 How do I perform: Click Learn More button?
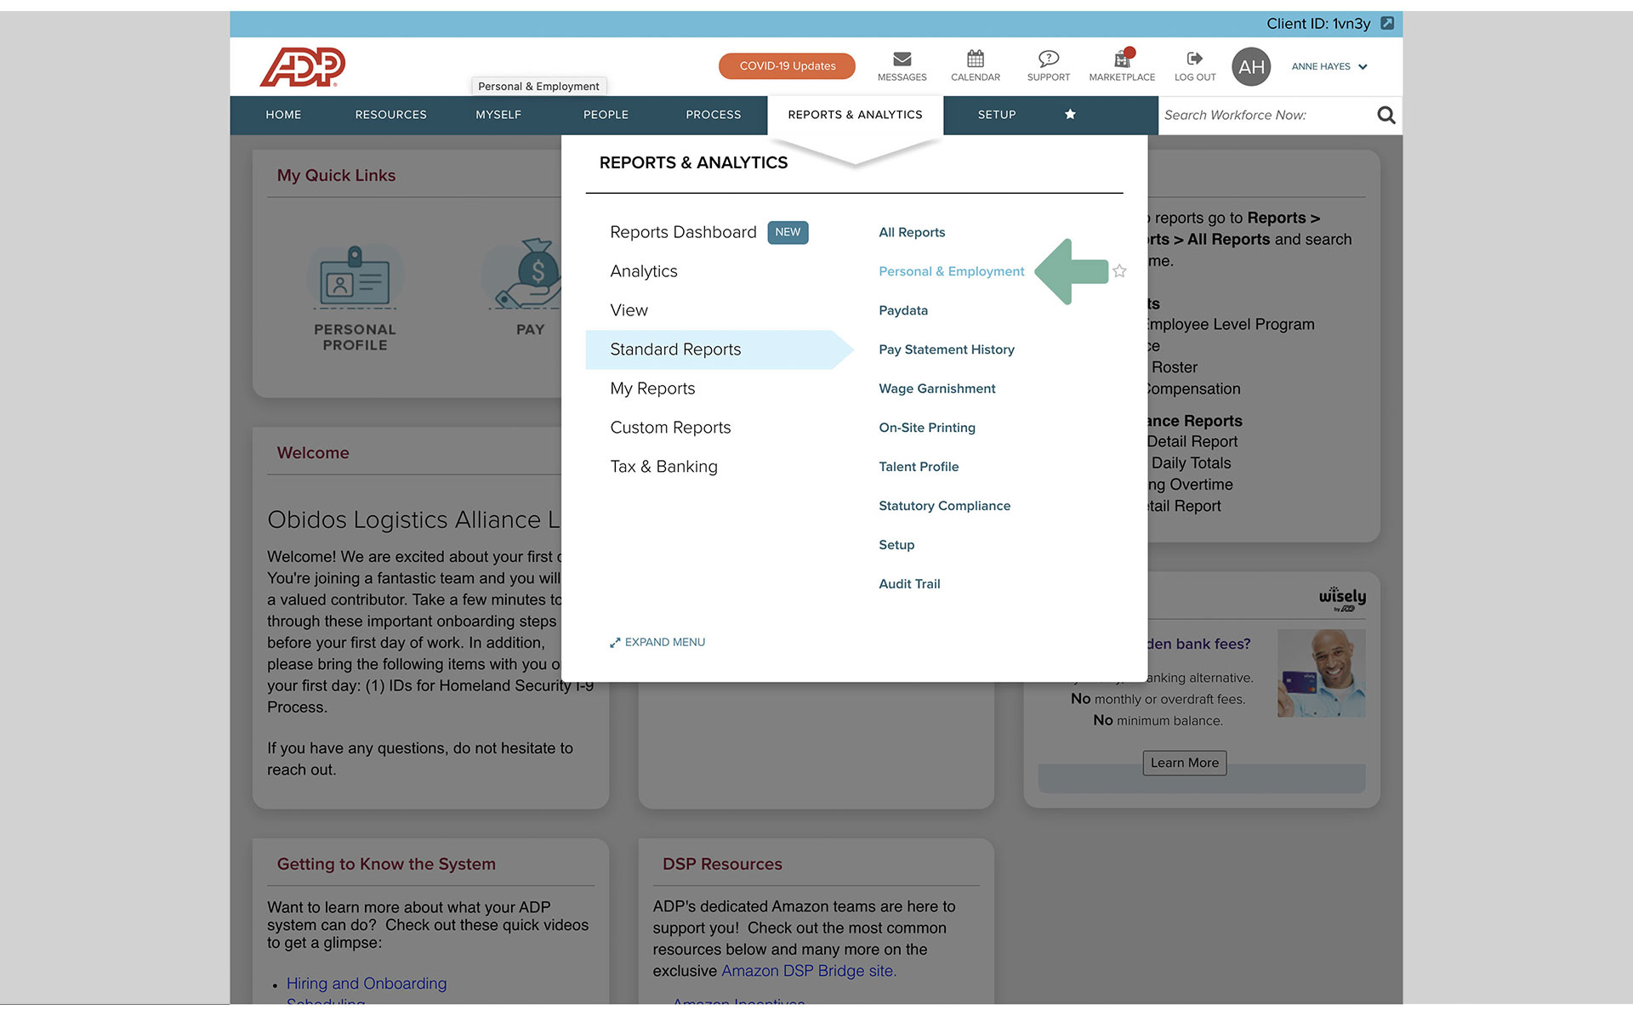1184,763
